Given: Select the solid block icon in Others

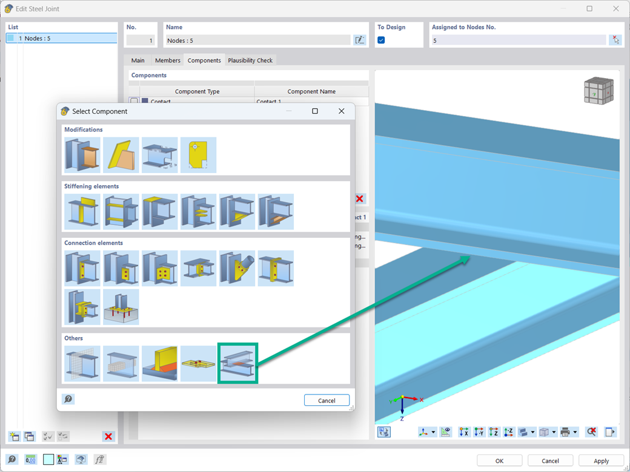Looking at the screenshot, I should coord(121,364).
